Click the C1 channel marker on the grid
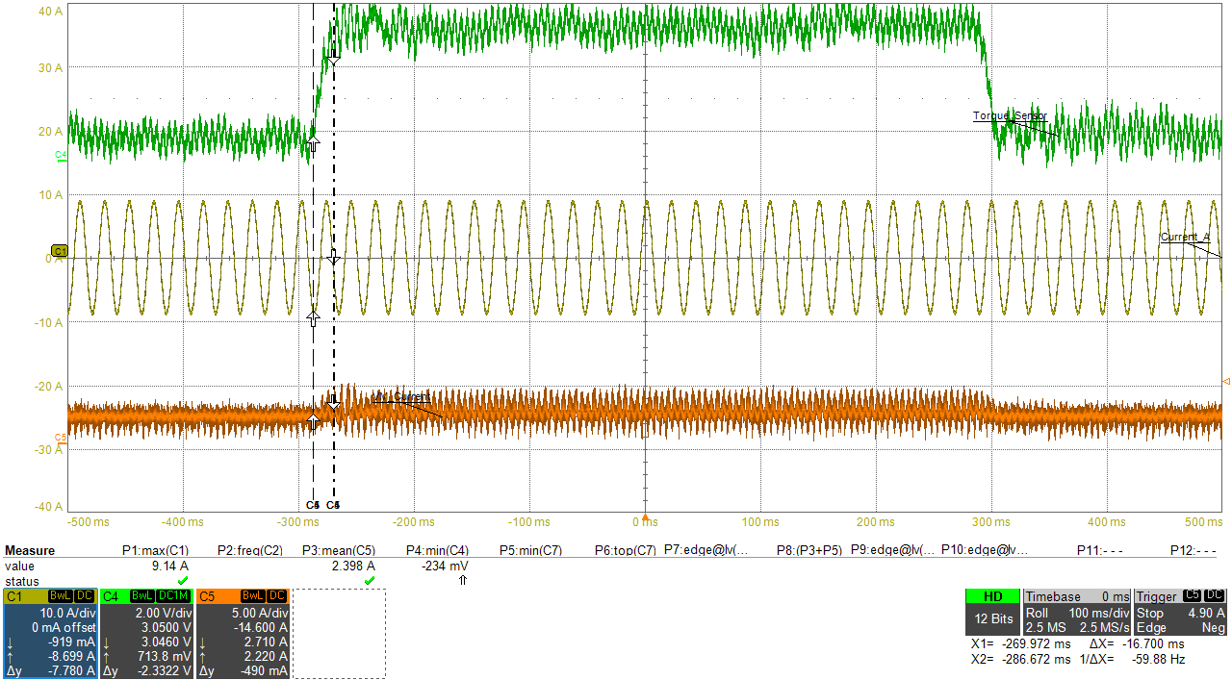The image size is (1232, 680). [x=59, y=251]
